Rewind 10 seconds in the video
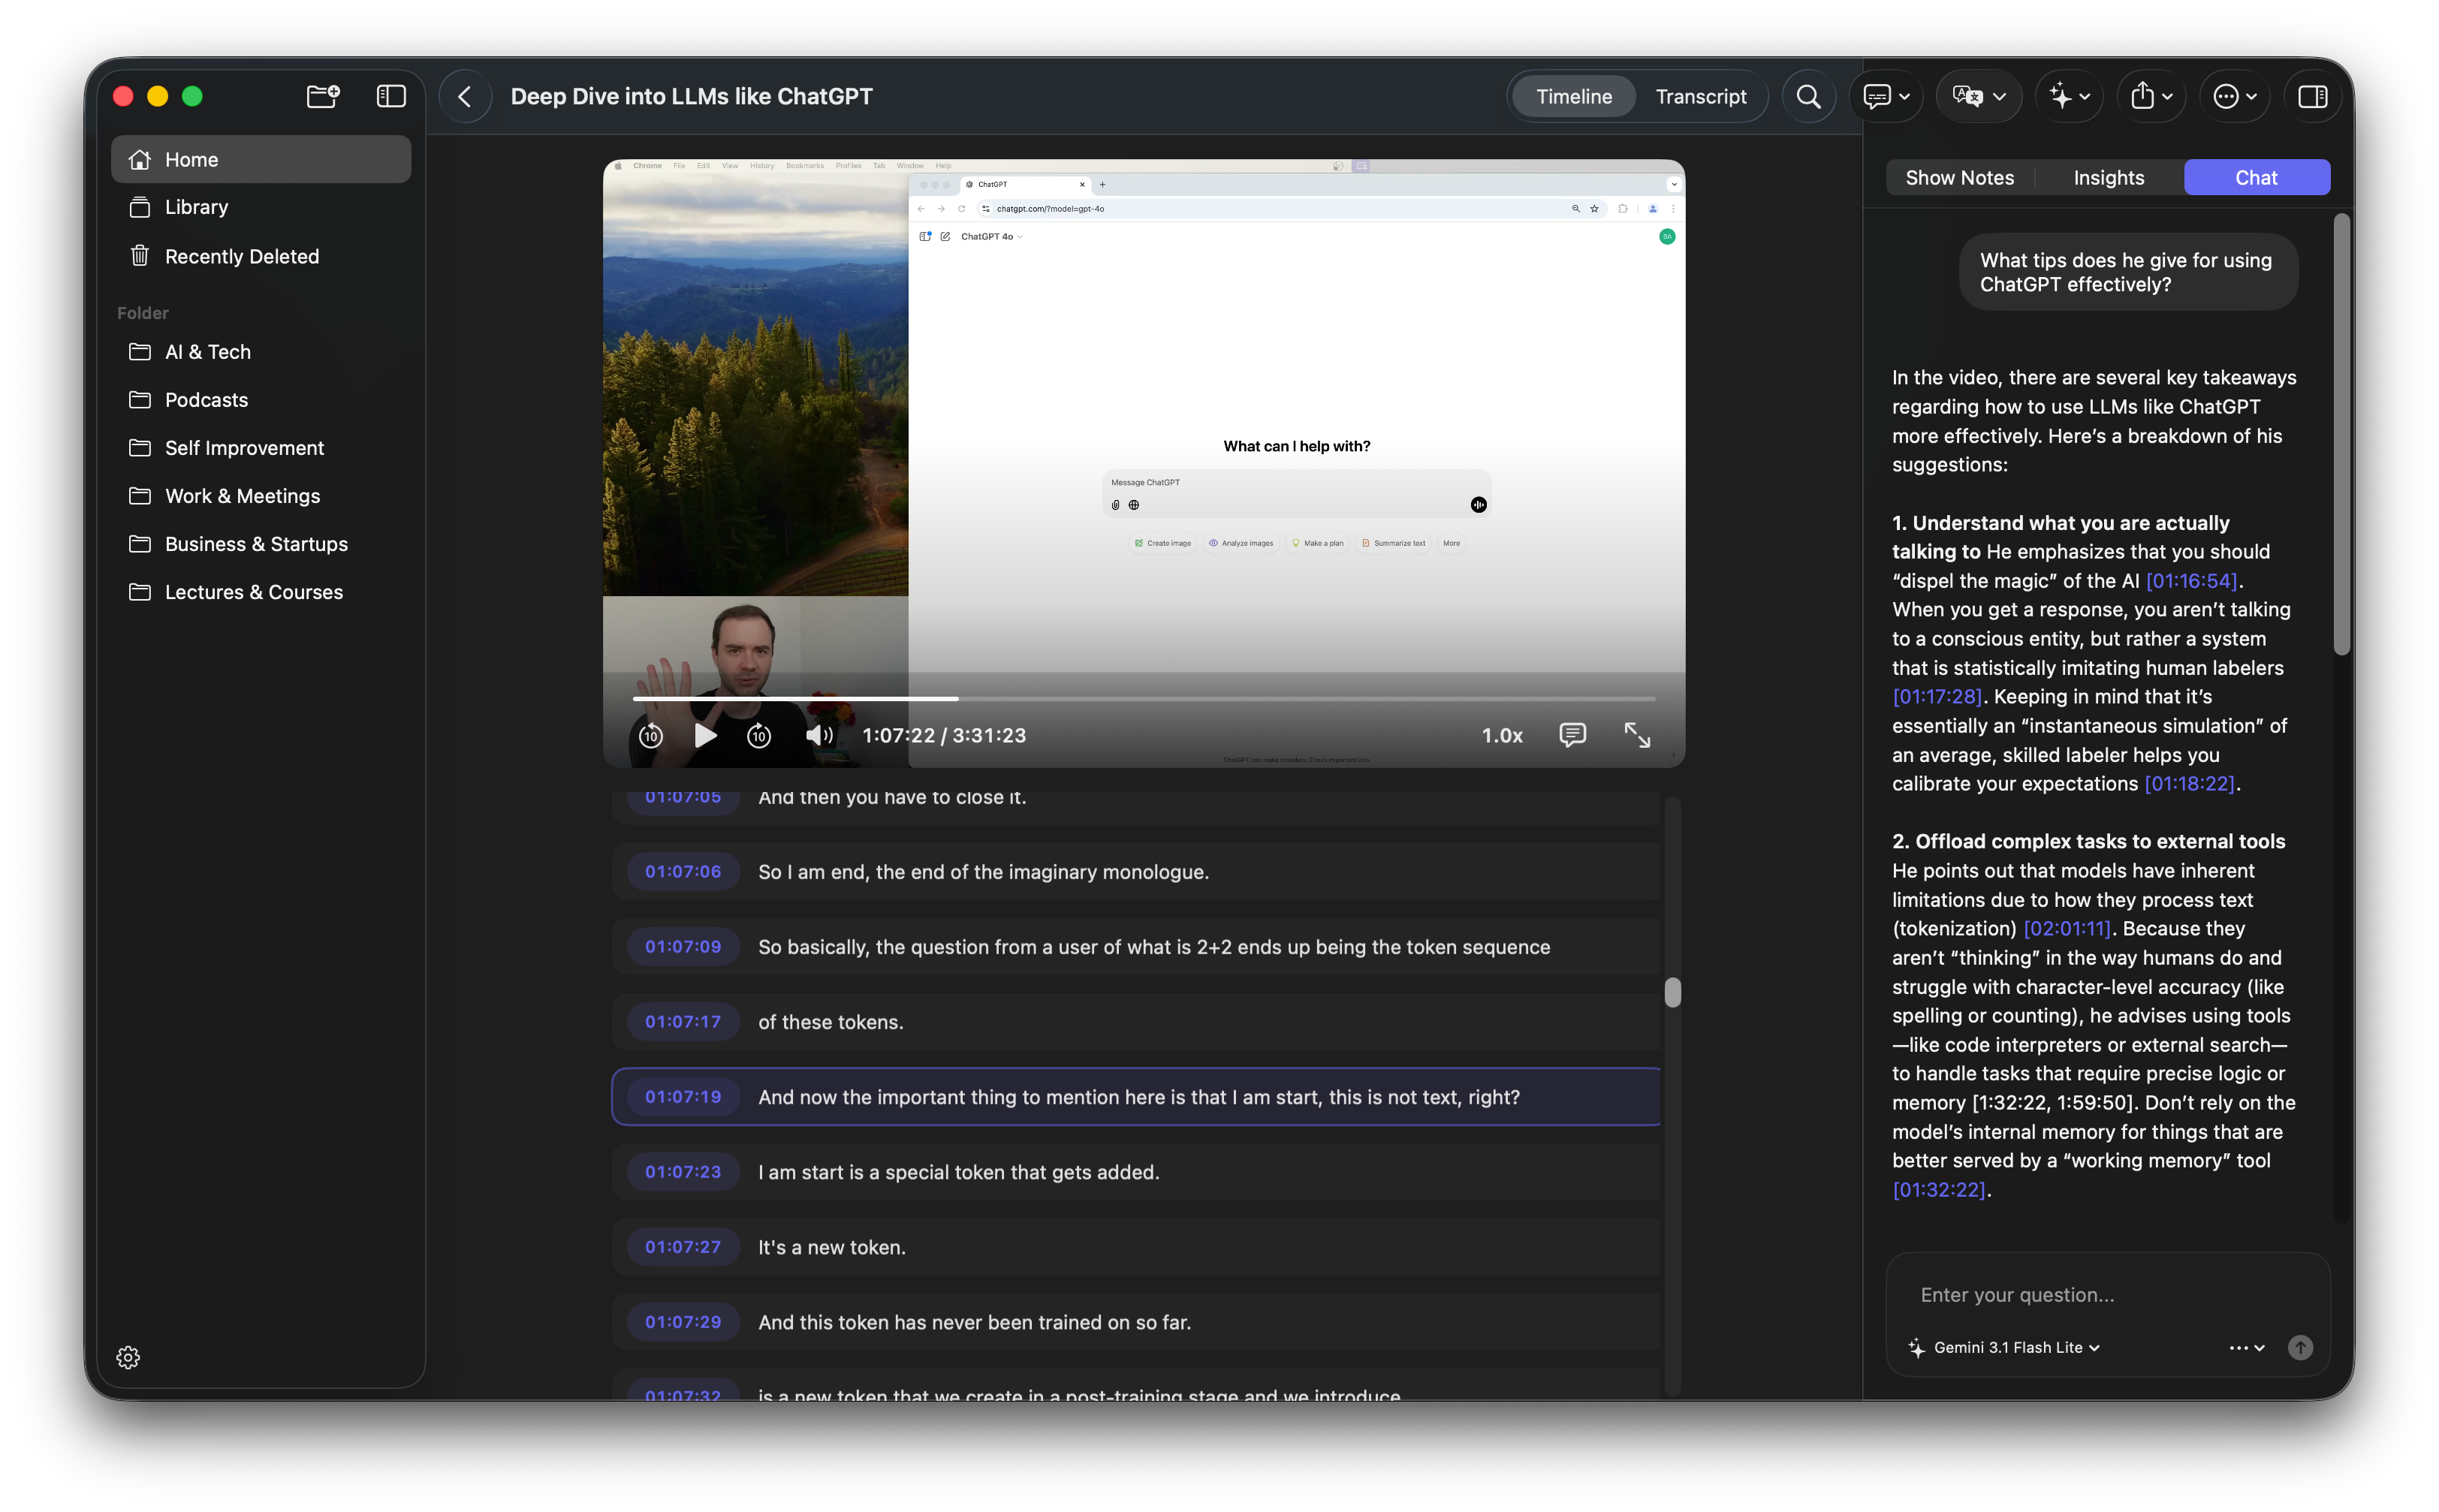 [651, 736]
